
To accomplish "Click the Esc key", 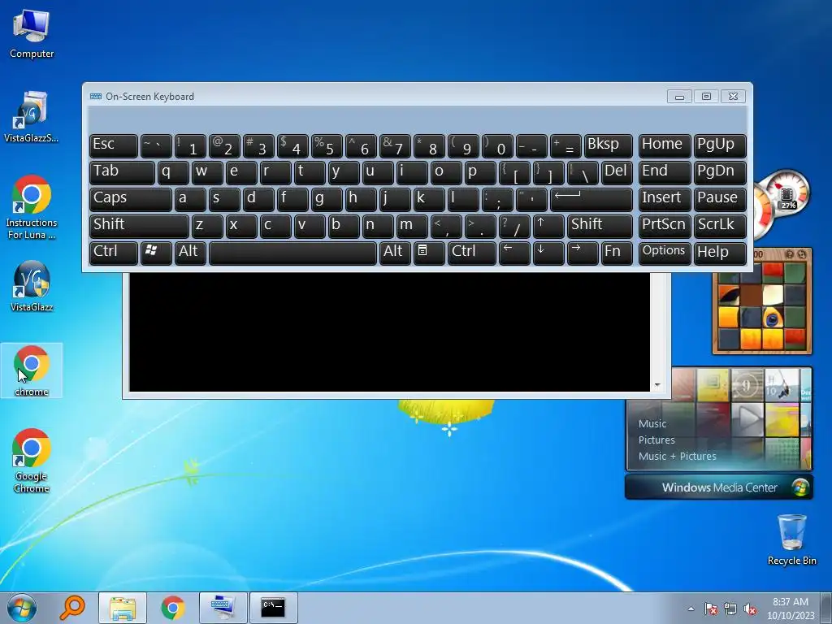I will point(114,146).
